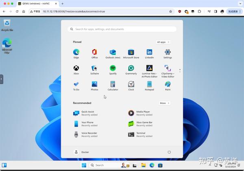Click the 不安全 site security indicator

click(35, 11)
